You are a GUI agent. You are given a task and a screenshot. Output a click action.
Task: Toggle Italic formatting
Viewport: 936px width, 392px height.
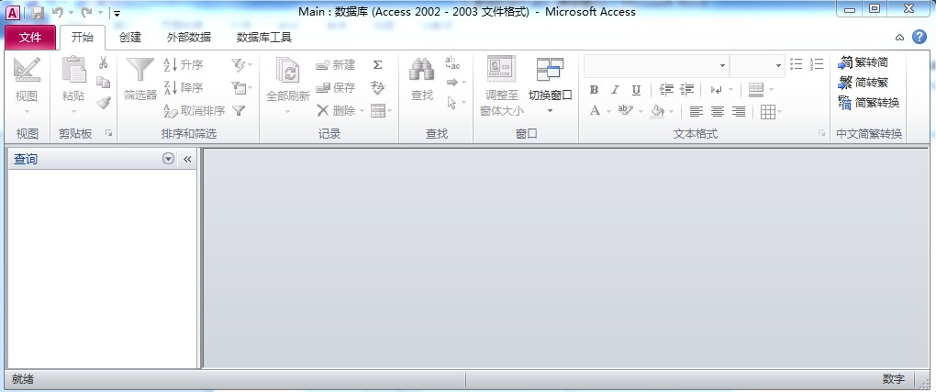[x=615, y=90]
